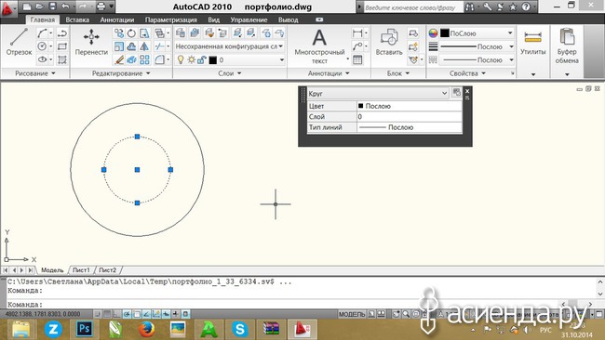Viewport: 605px width, 340px height.
Task: Click the polyline tool icon
Action: (61, 33)
